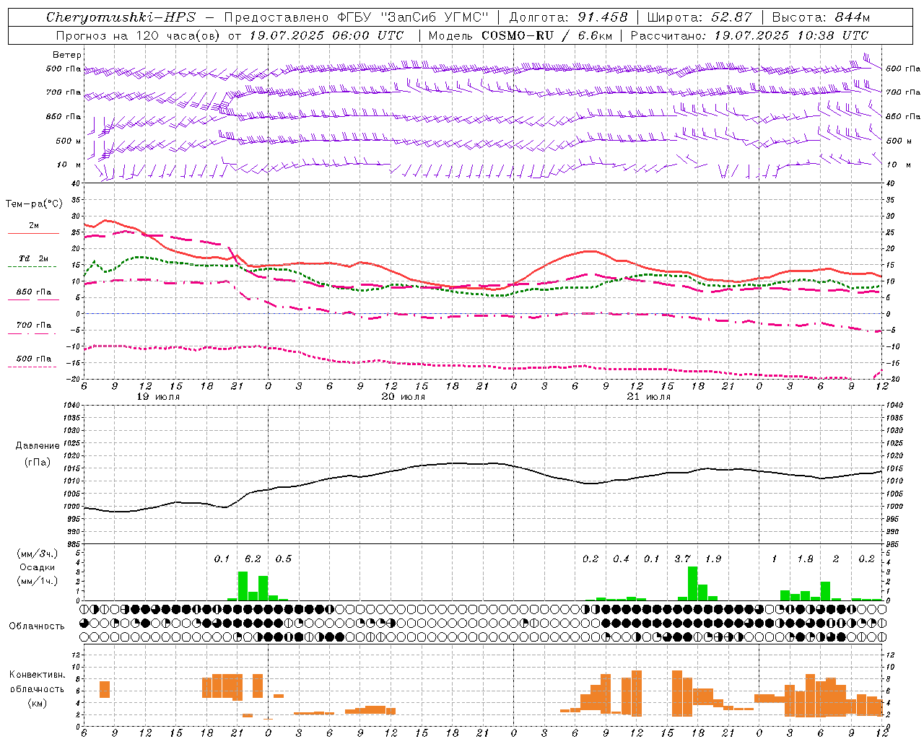The image size is (924, 739).
Task: Click the '(гПа)' unit under Давление
Action: pyautogui.click(x=38, y=462)
